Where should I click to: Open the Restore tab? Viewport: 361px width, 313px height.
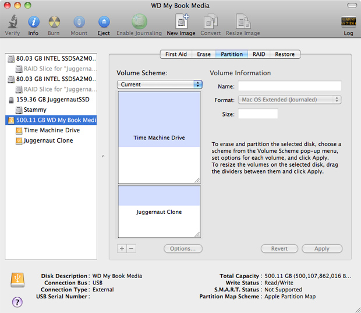pyautogui.click(x=285, y=54)
